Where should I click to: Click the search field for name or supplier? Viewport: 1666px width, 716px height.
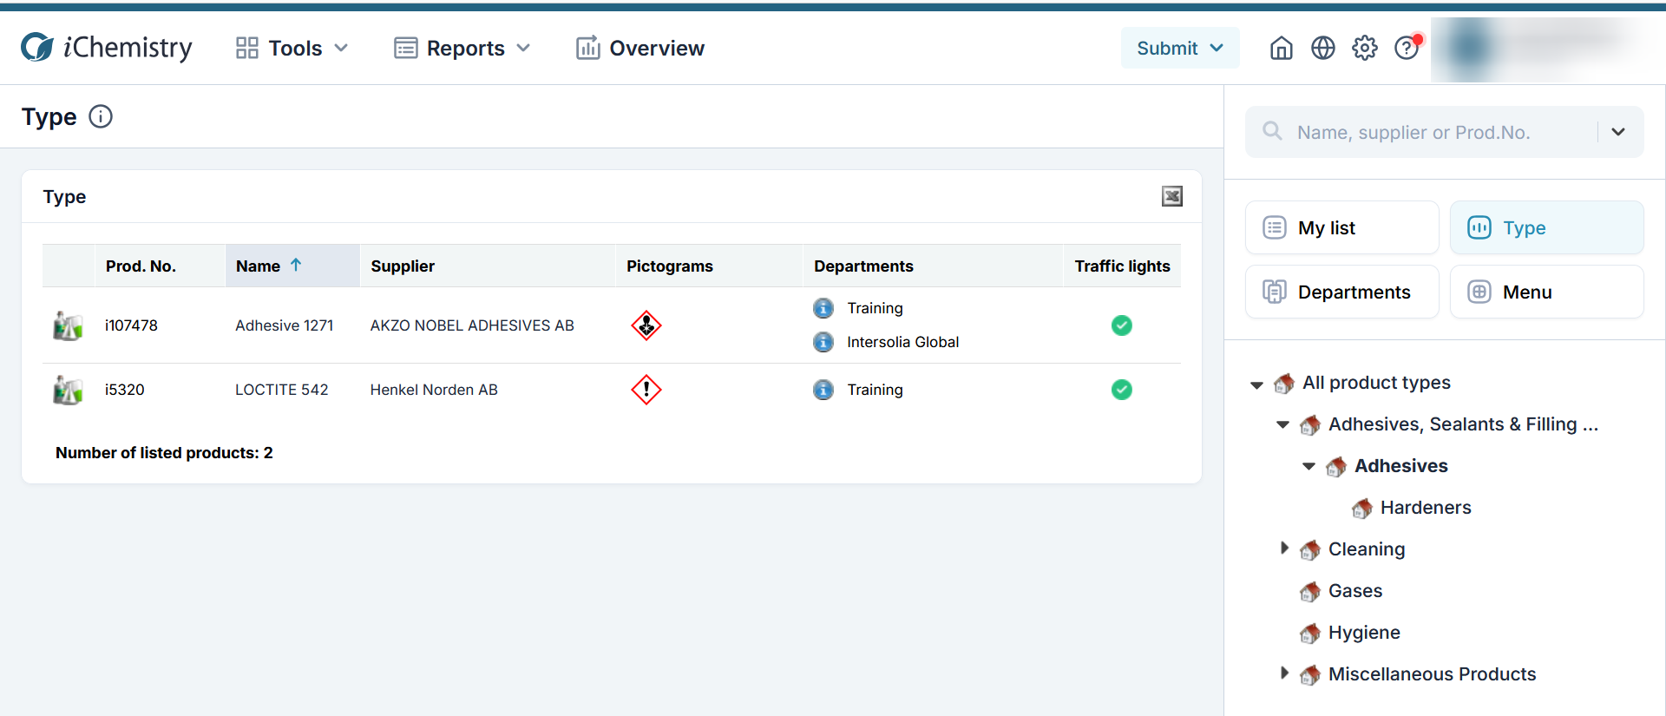(1444, 132)
